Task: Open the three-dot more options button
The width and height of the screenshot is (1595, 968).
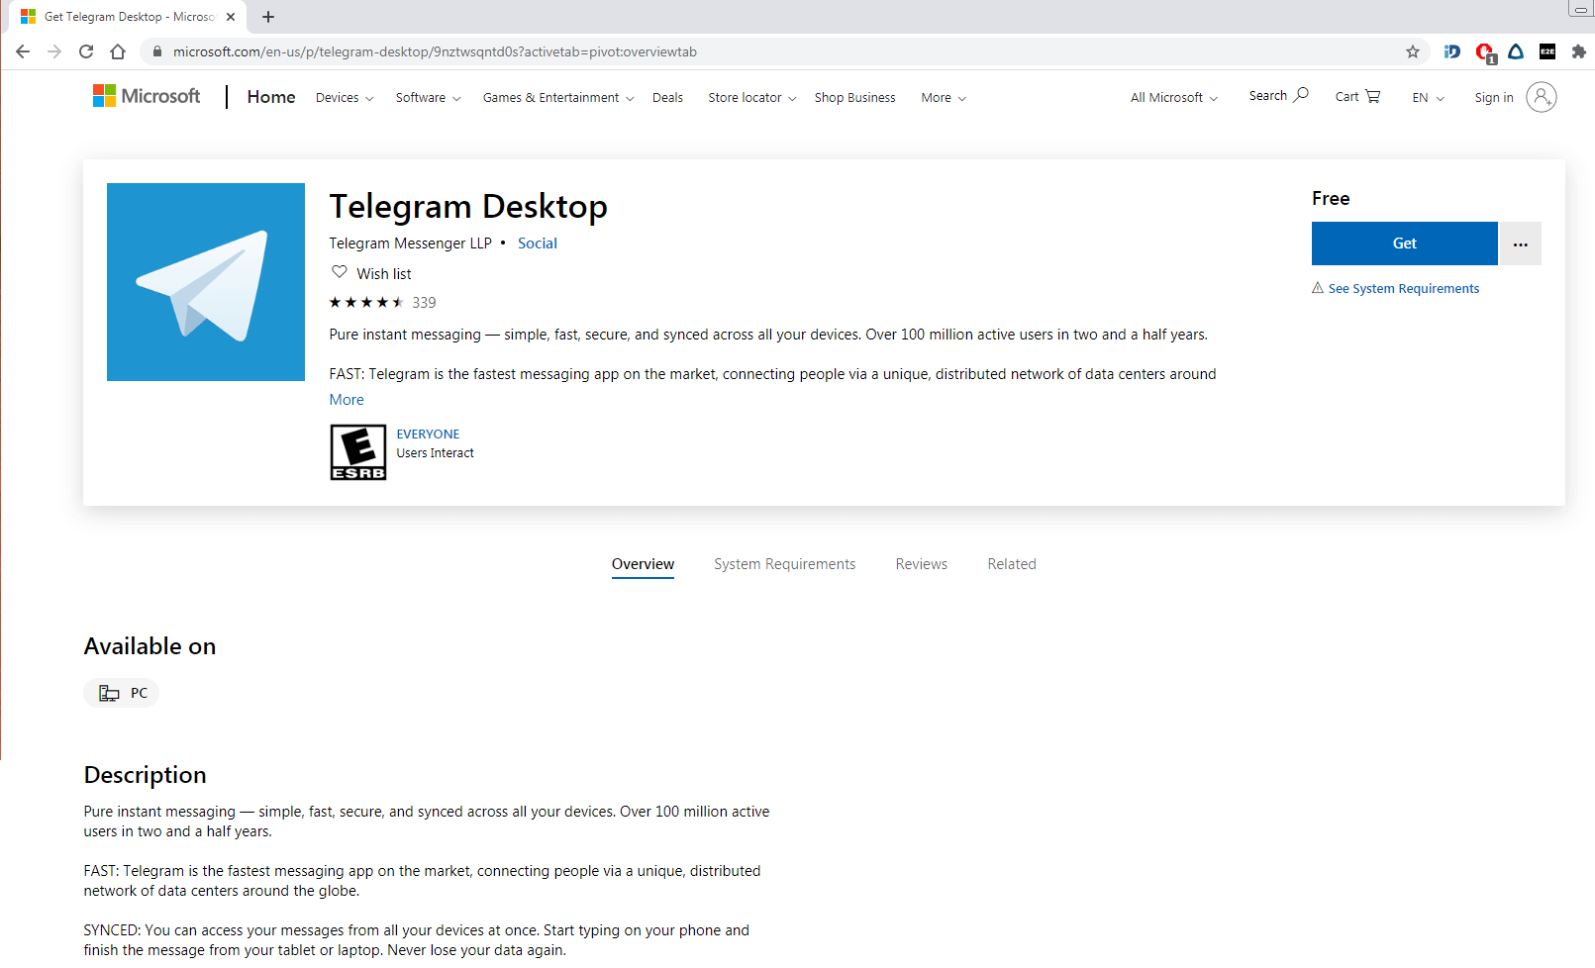Action: [1520, 243]
